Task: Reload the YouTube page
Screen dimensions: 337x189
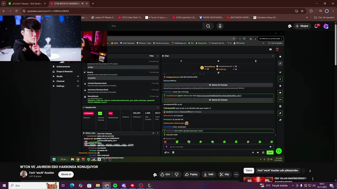Action: (x=16, y=11)
